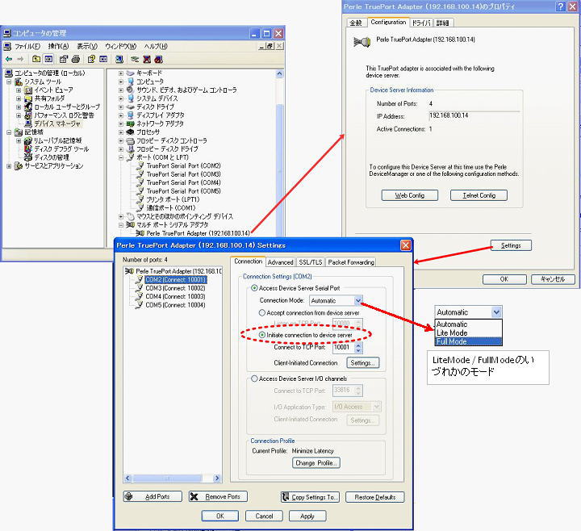Screen dimensions: 581x531
Task: Click the help question-mark icon in properties title bar
Action: [x=559, y=6]
